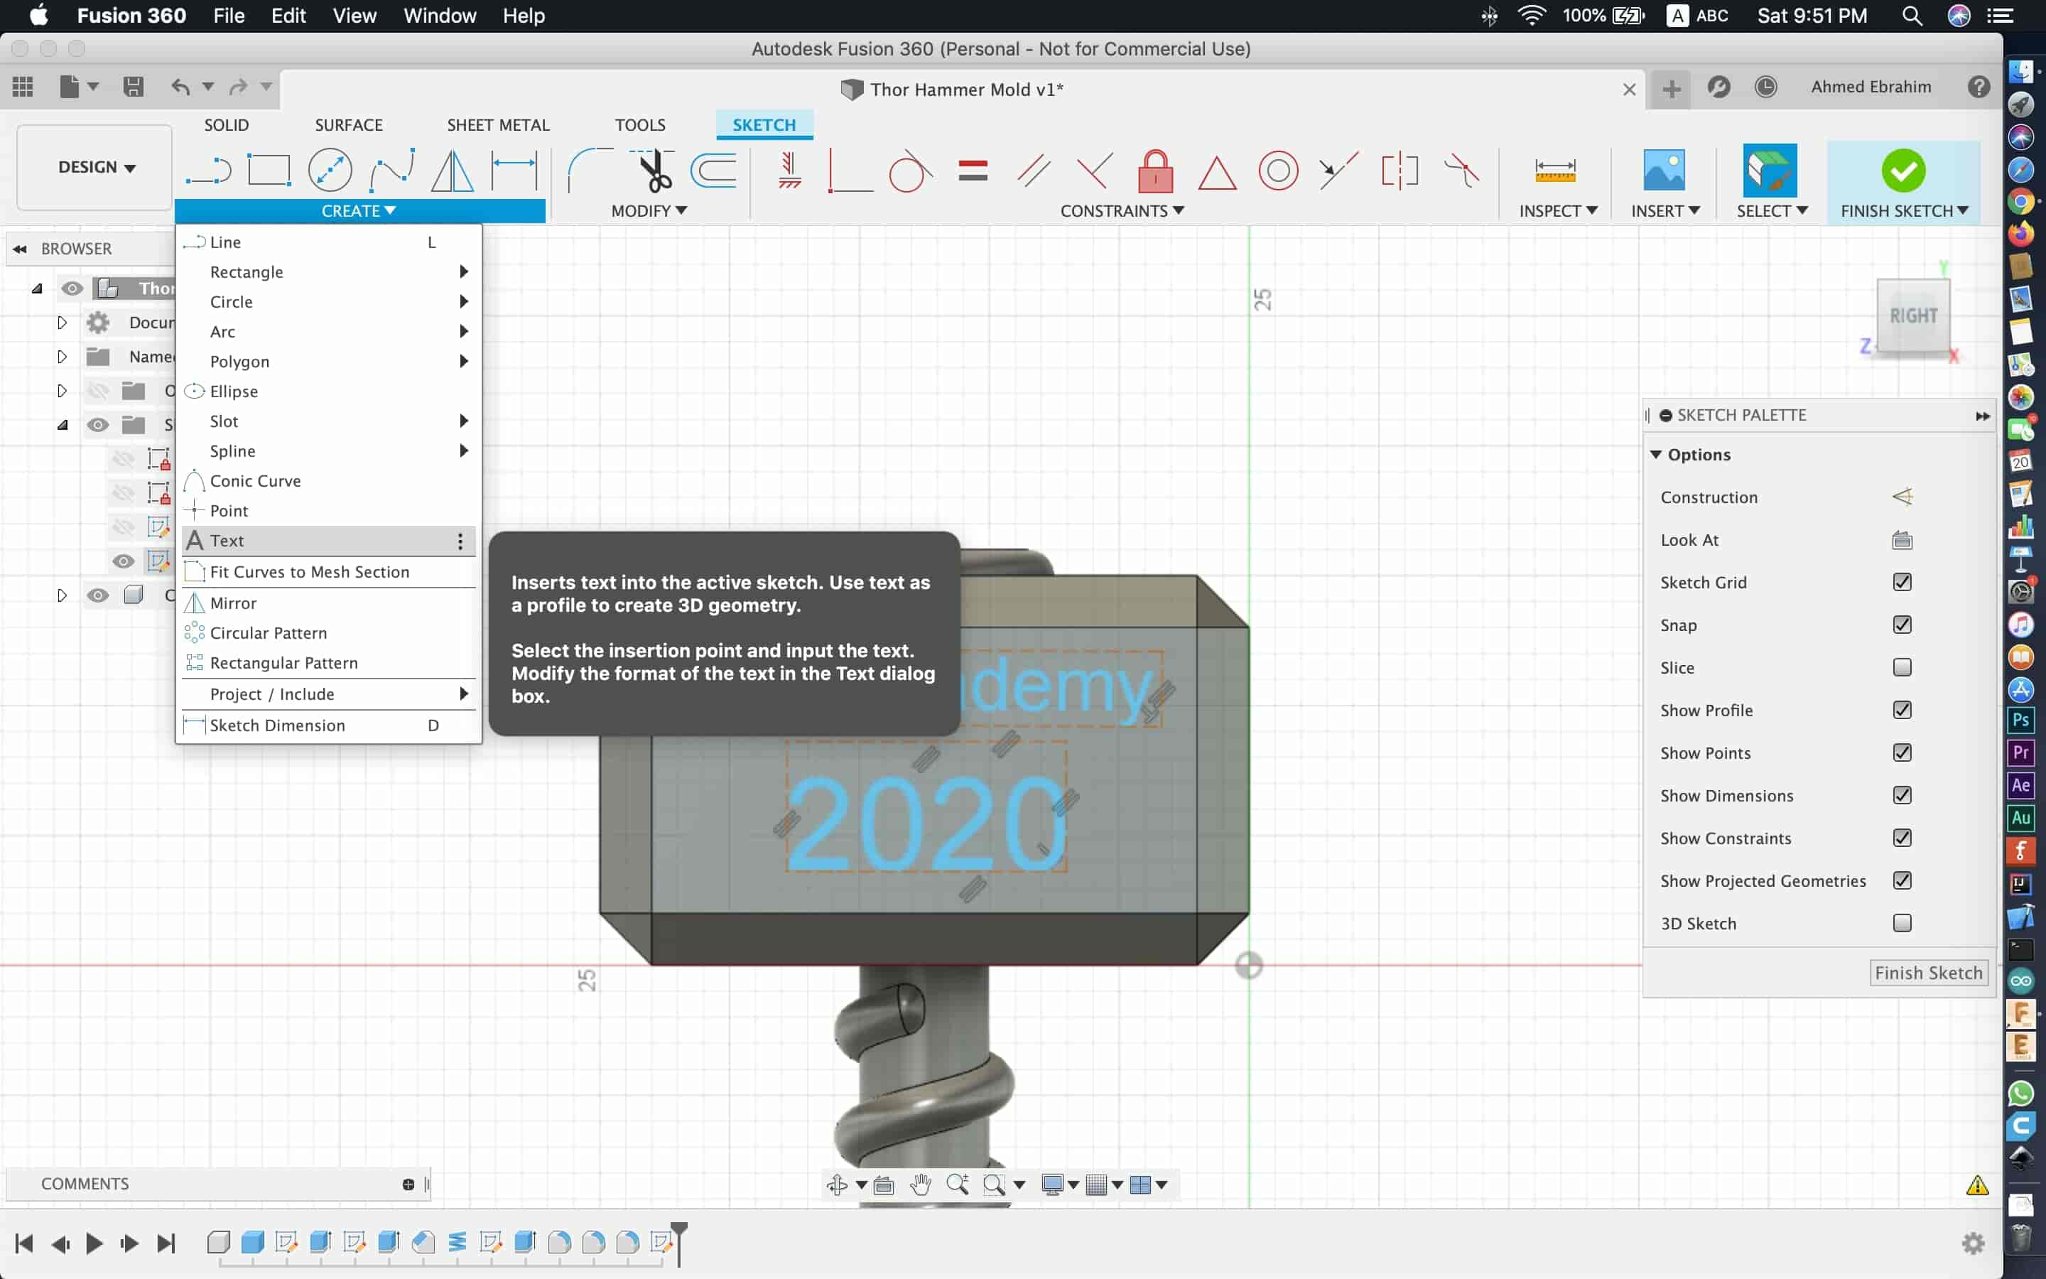Apply the Fix/Unfix lock constraint icon
This screenshot has height=1279, width=2046.
click(x=1156, y=171)
